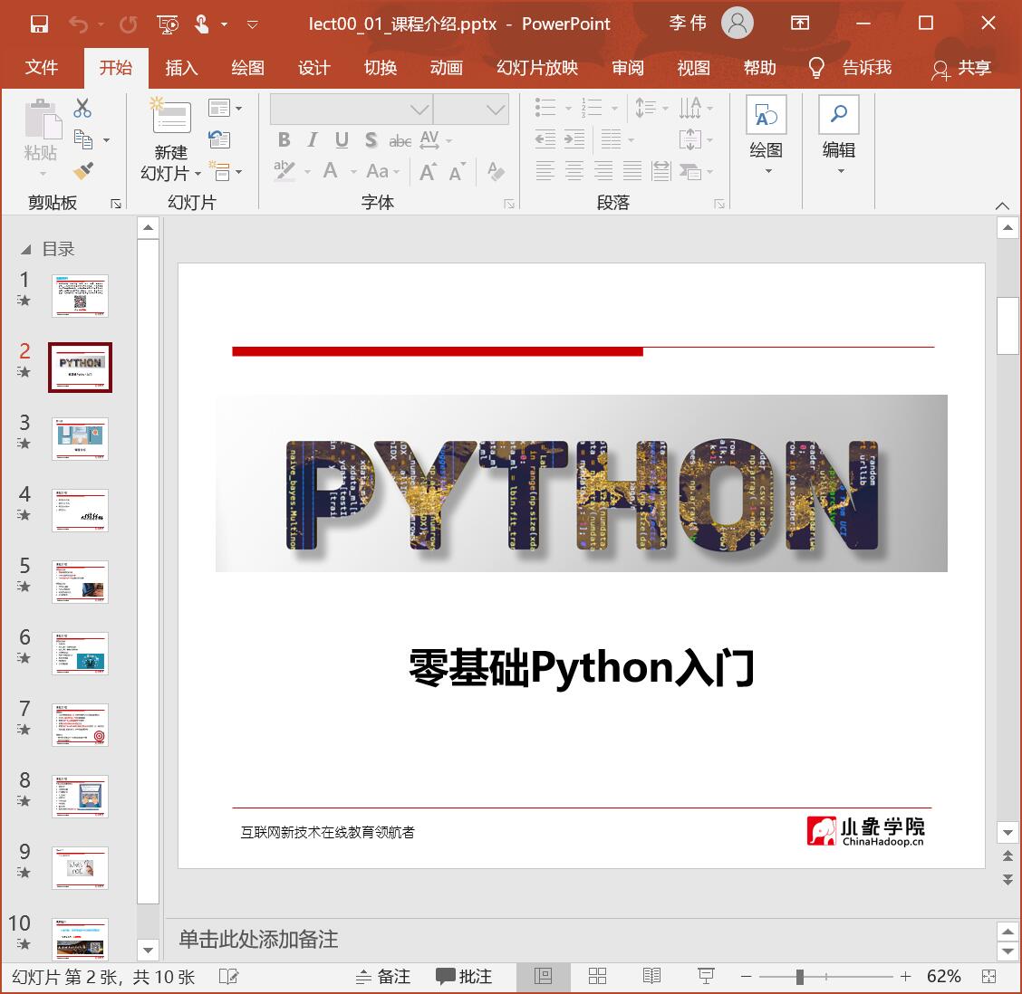Screen dimensions: 1022x994
Task: Toggle italic formatting
Action: coord(312,140)
